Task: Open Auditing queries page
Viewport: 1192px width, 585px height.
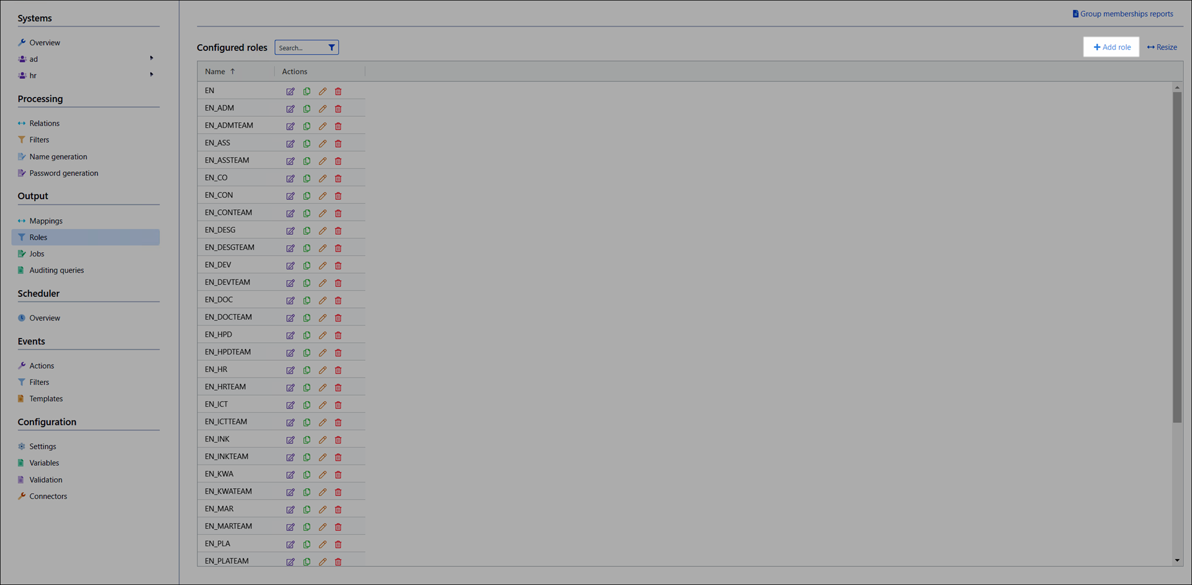Action: pyautogui.click(x=56, y=270)
